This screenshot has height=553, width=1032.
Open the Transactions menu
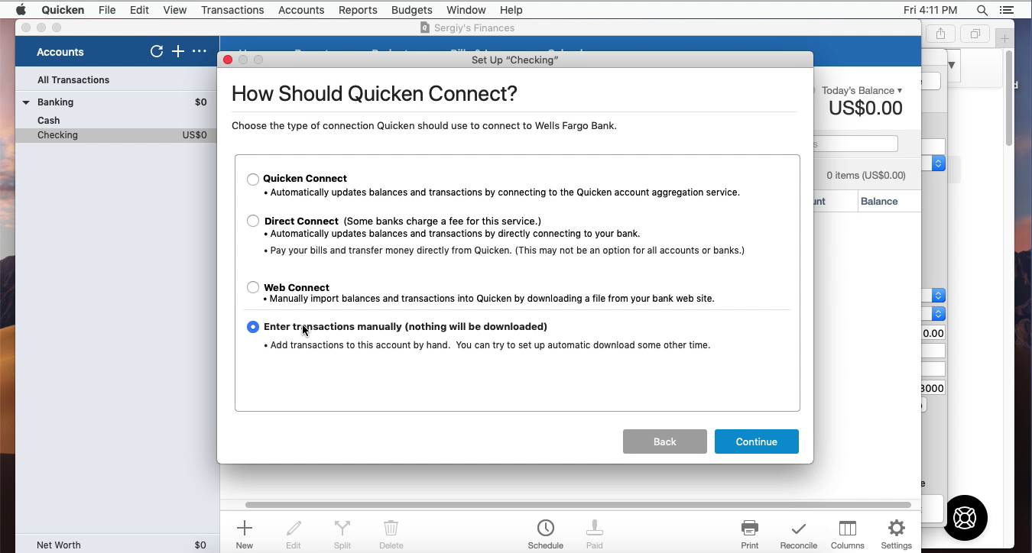coord(232,10)
